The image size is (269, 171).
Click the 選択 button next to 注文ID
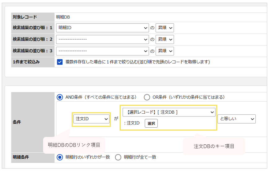tap(151, 123)
